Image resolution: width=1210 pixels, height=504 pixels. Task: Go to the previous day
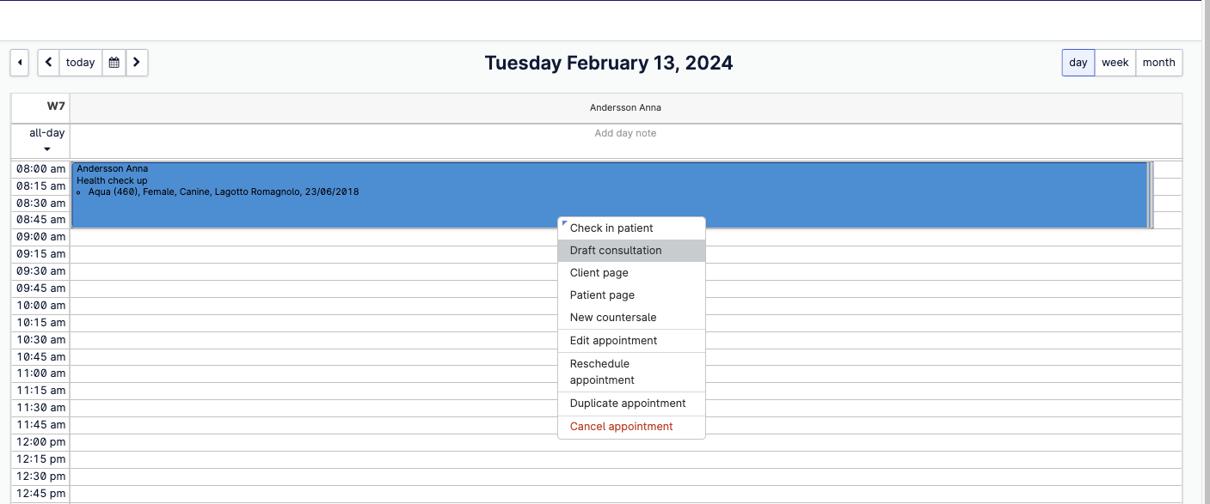49,63
